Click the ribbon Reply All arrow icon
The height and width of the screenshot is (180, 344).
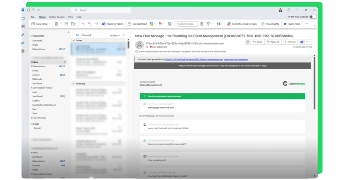pyautogui.click(x=90, y=24)
